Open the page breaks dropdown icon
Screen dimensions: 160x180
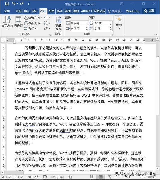[47, 18]
